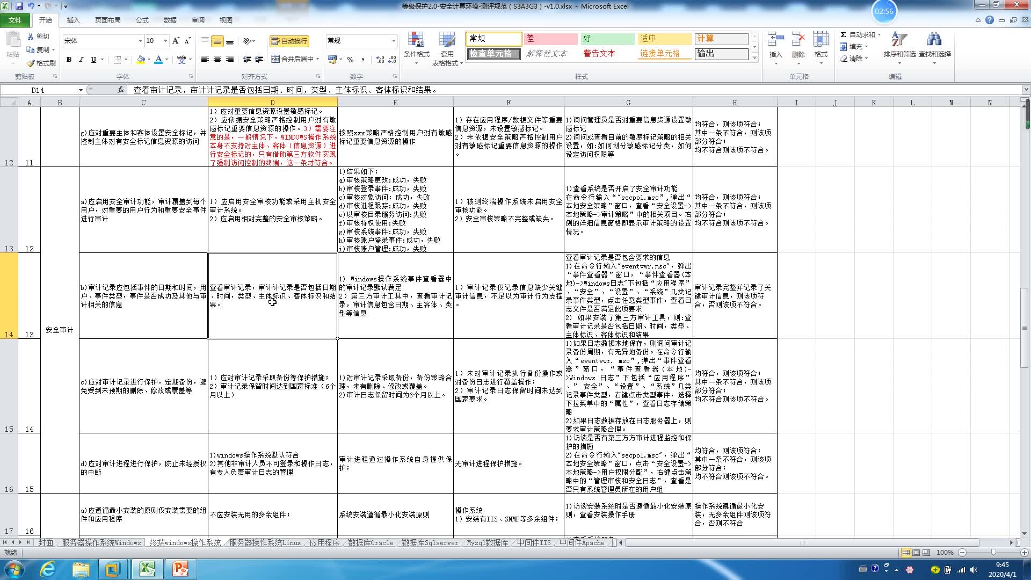Toggle italic formatting
The height and width of the screenshot is (580, 1031).
pyautogui.click(x=81, y=60)
